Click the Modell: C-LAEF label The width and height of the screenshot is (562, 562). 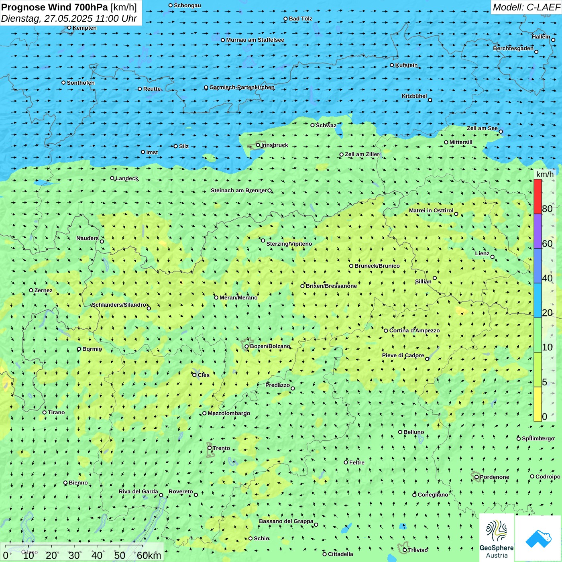(526, 7)
